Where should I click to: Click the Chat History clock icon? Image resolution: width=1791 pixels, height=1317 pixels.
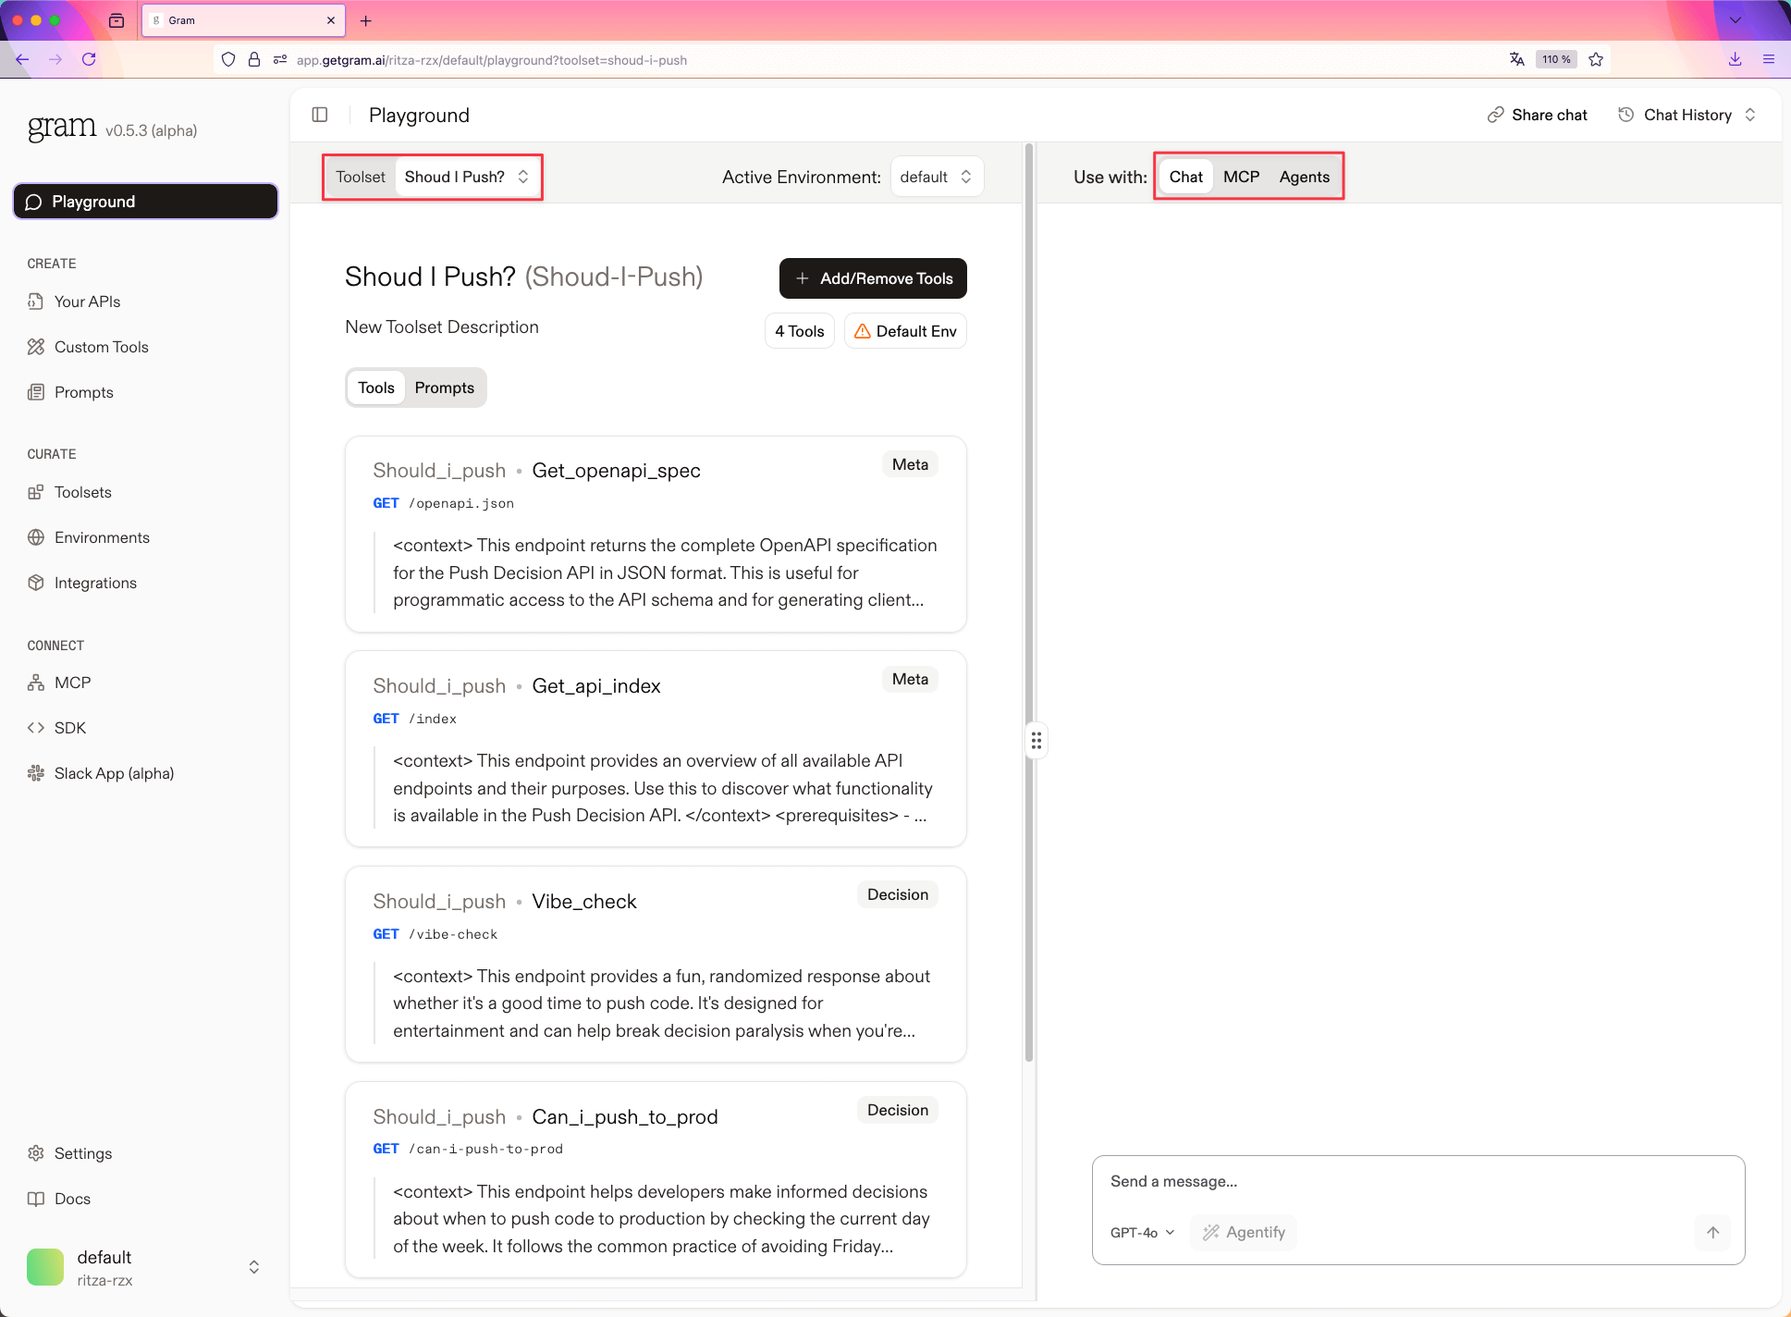coord(1625,115)
